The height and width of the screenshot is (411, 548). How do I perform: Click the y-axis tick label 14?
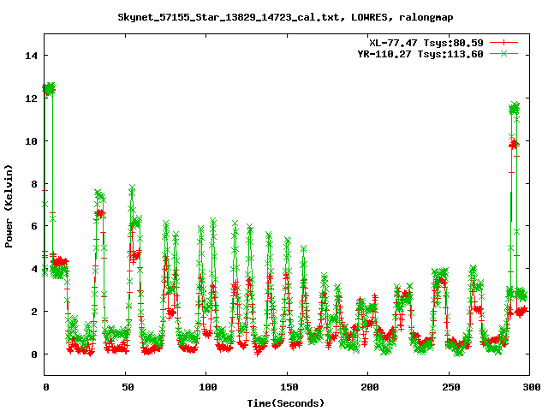(x=31, y=56)
